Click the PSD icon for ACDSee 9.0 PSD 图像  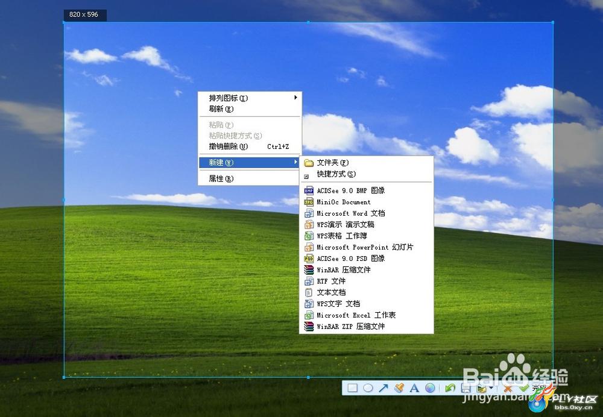tap(309, 259)
